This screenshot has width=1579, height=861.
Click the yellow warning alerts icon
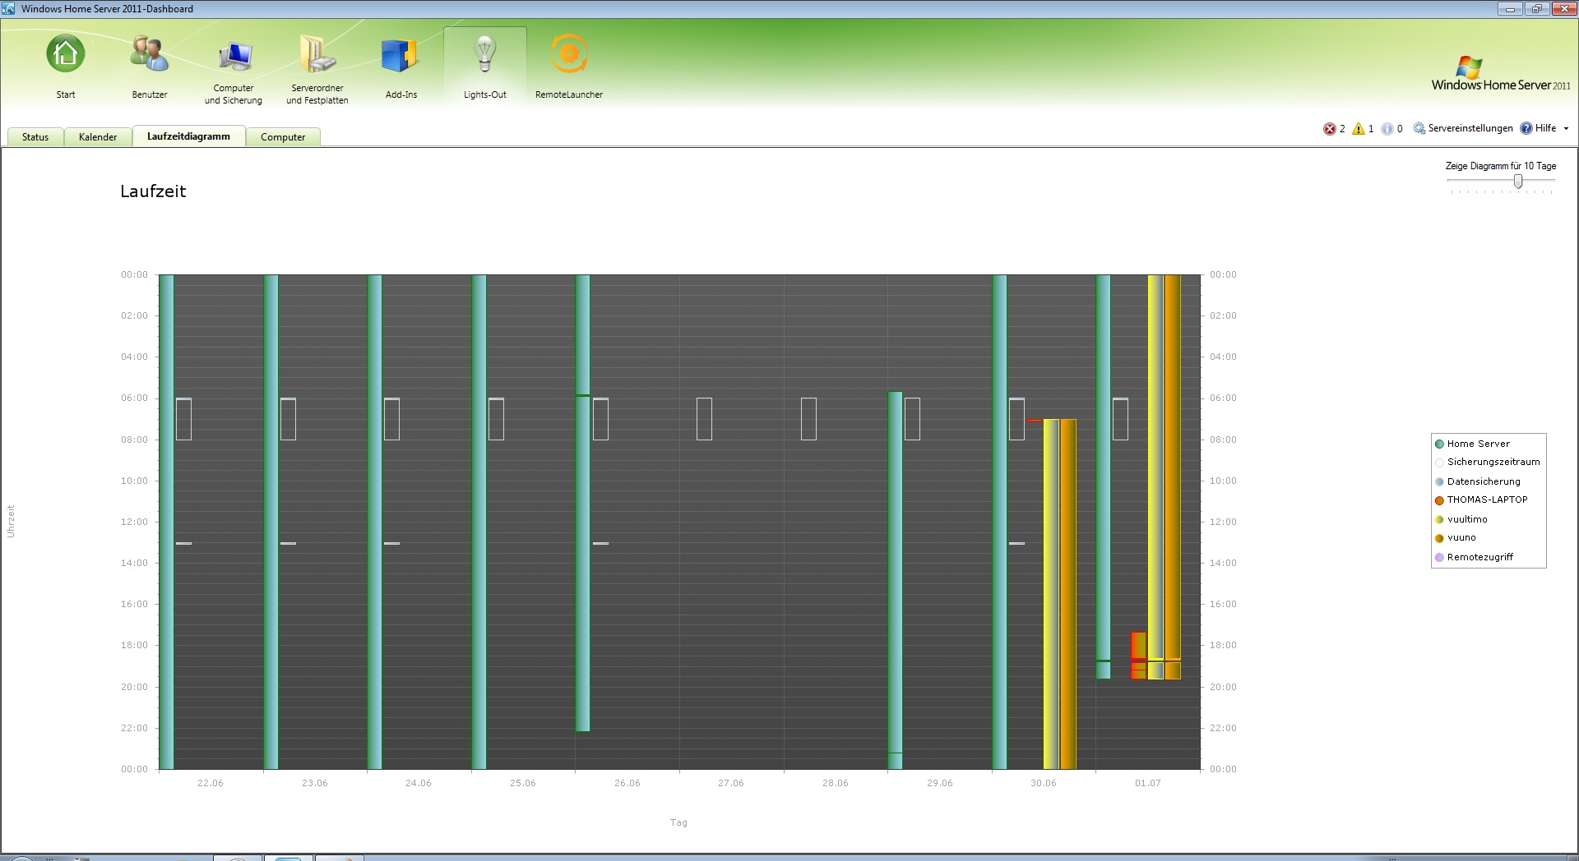click(1359, 129)
